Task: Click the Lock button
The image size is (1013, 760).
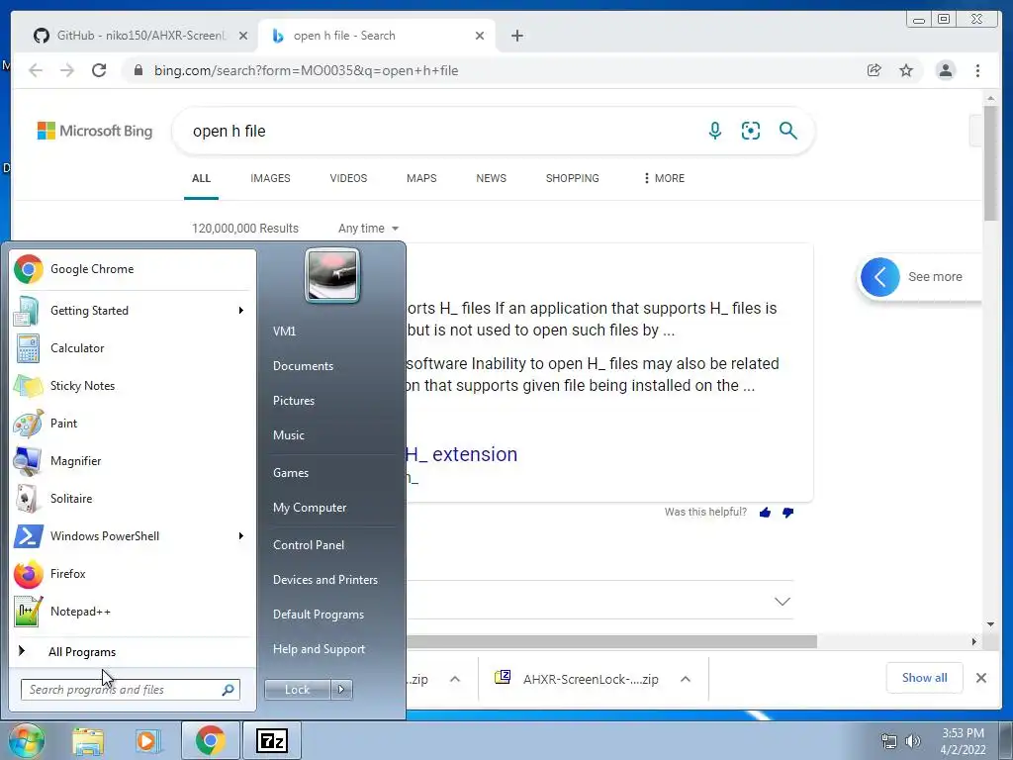Action: coord(297,690)
